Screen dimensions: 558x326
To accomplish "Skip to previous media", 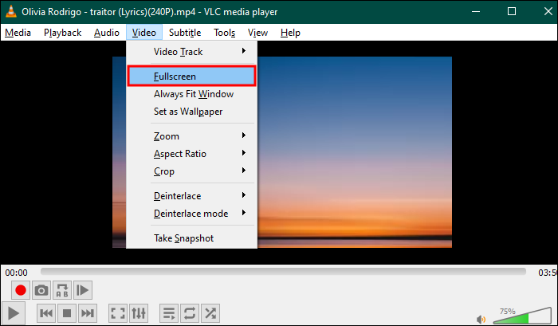I will (46, 313).
